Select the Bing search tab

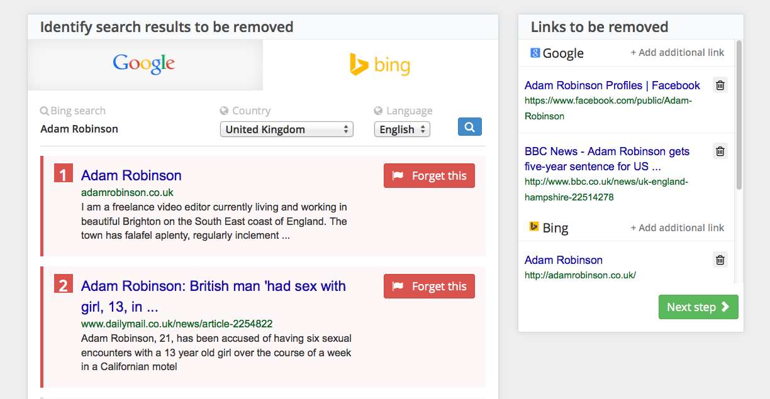380,65
